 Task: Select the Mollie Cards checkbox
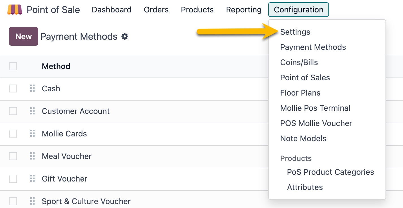click(x=13, y=134)
